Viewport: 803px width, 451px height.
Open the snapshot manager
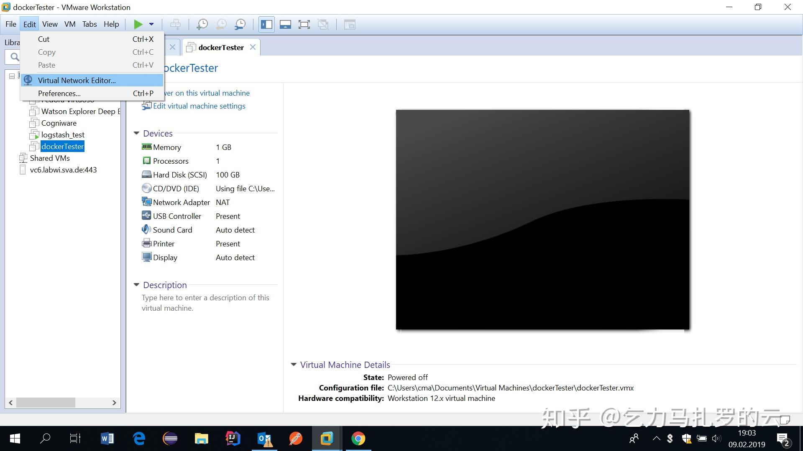(x=240, y=25)
